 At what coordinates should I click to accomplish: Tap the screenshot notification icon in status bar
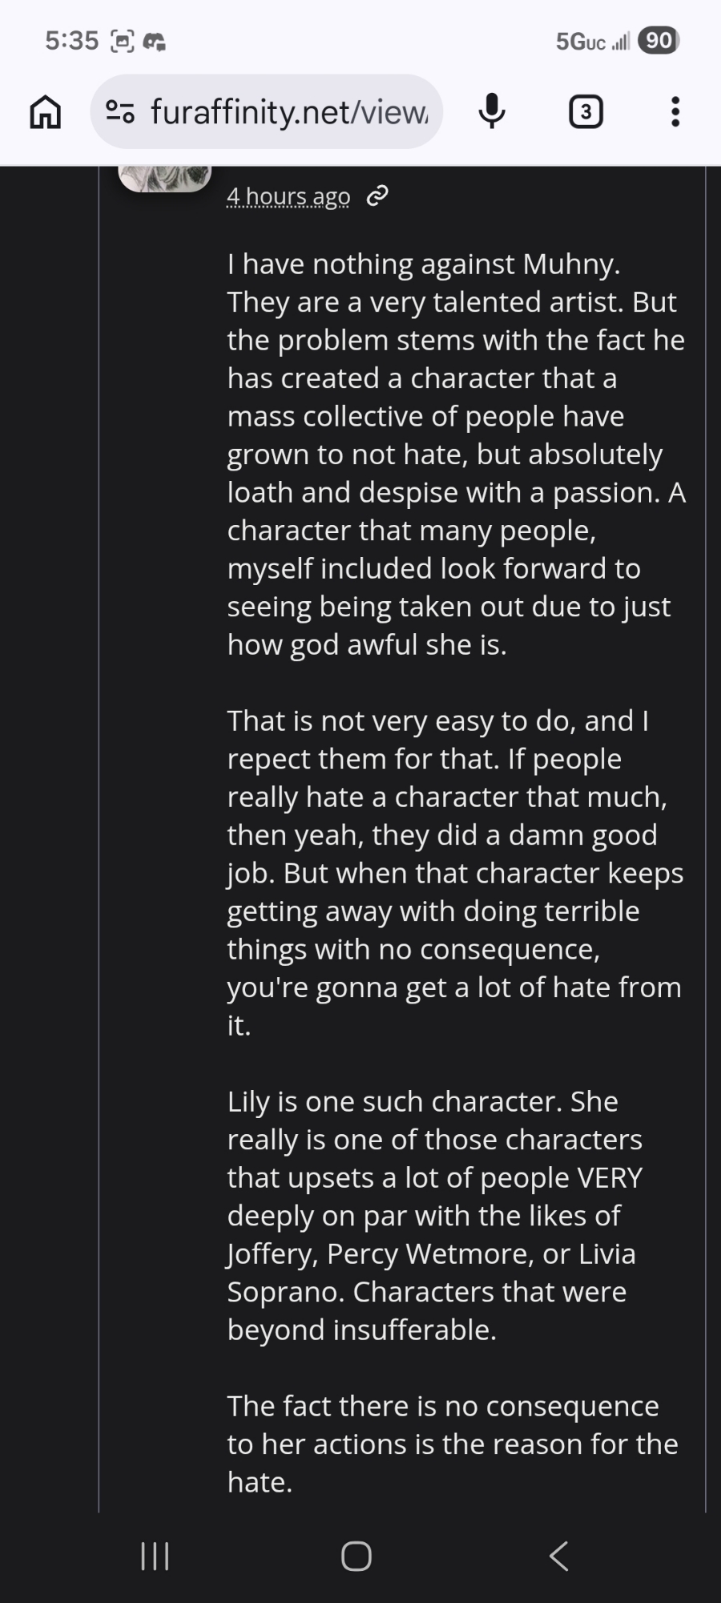[x=122, y=41]
